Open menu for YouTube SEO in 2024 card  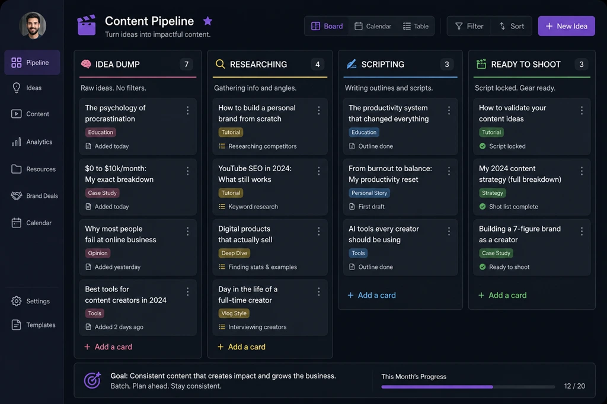pos(318,171)
